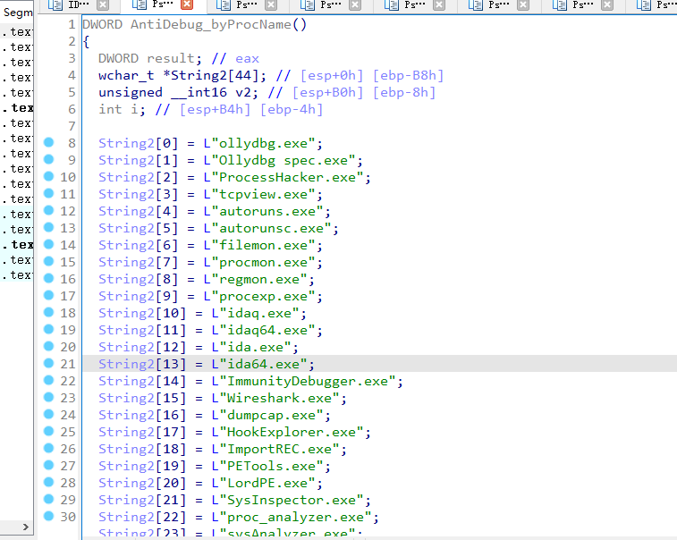Select string L"regmon.exe"
Viewport: 677px width, 540px height.
tap(255, 279)
